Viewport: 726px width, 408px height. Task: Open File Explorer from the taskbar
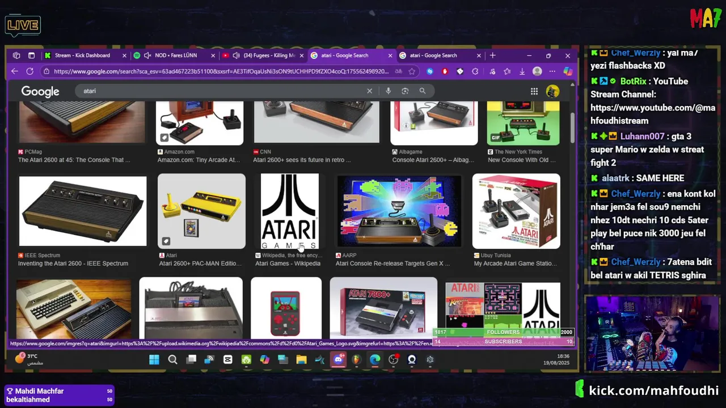(x=301, y=359)
